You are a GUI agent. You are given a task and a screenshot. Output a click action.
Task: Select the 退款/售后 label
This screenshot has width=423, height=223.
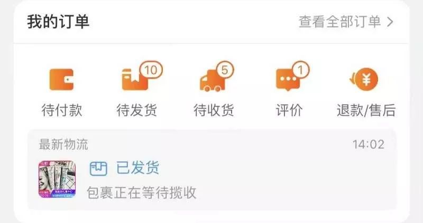(x=366, y=110)
